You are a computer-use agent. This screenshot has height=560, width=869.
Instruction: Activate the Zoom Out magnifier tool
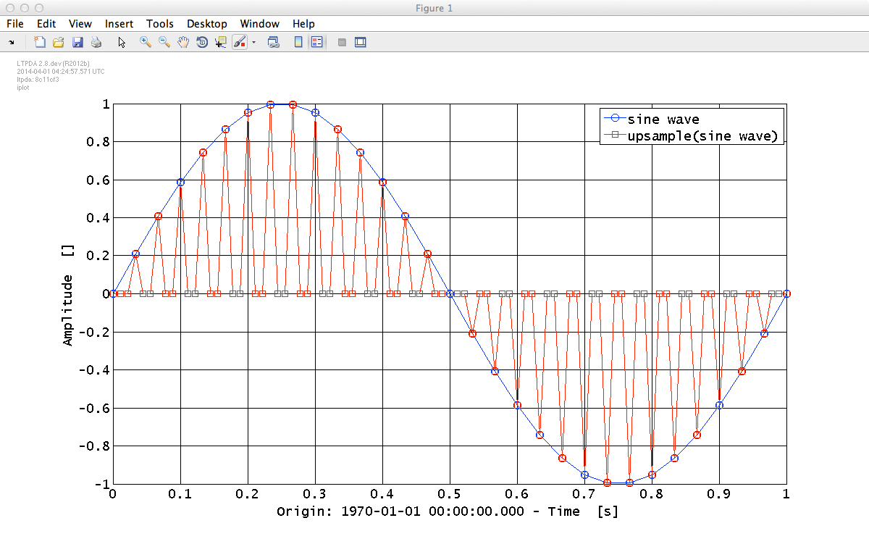[x=164, y=42]
